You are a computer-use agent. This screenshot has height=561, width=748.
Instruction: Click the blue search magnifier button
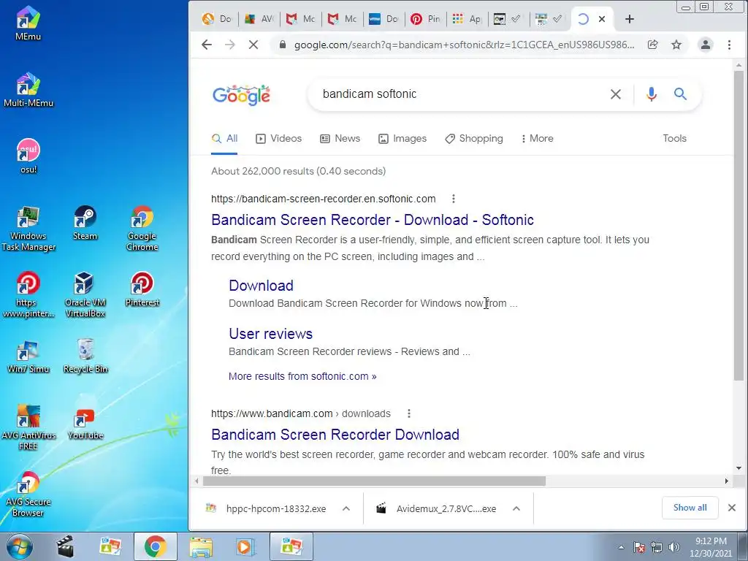pyautogui.click(x=680, y=94)
